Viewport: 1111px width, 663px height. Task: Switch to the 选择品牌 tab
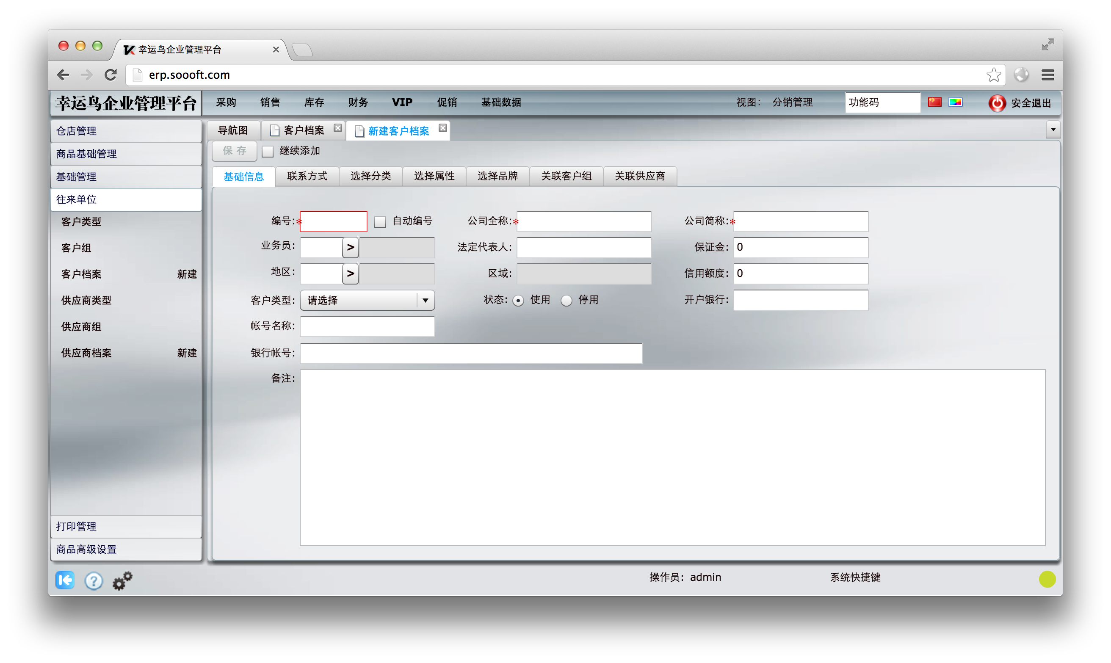[497, 176]
